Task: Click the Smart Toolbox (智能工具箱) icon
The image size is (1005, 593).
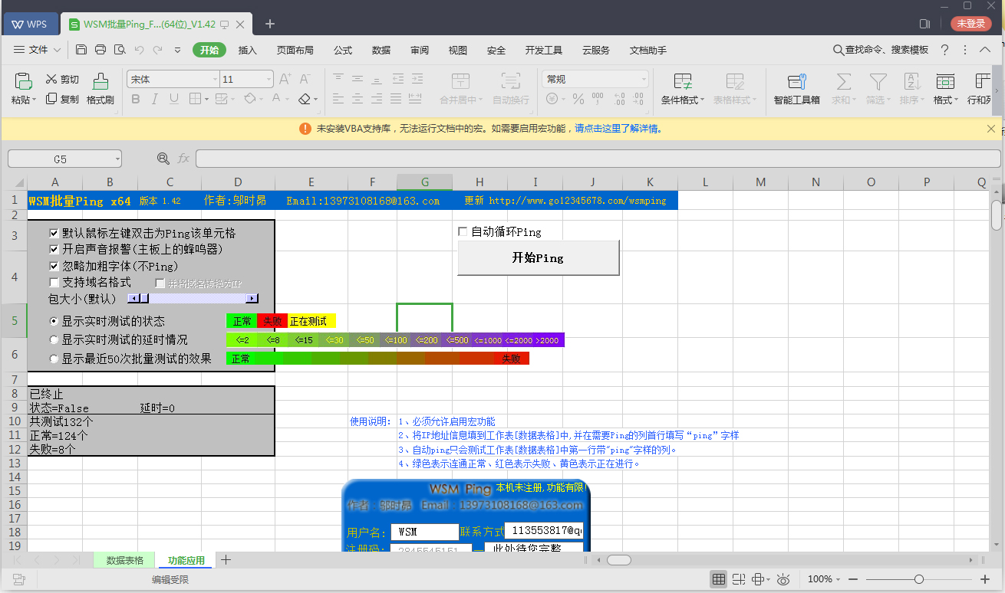Action: [796, 81]
